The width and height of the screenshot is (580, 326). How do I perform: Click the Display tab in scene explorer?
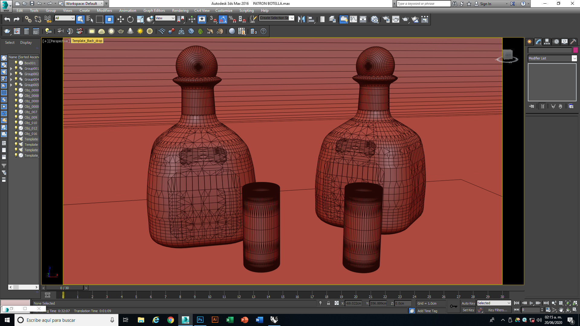pos(26,43)
